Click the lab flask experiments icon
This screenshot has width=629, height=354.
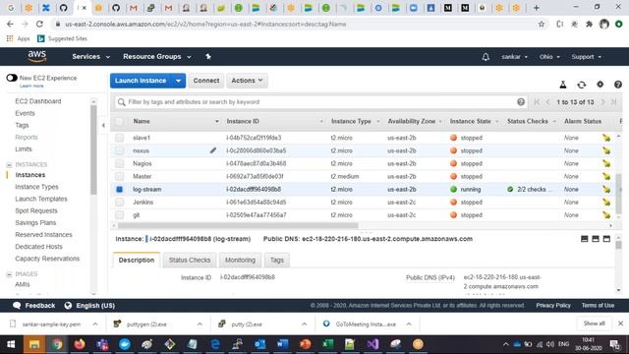(x=563, y=85)
